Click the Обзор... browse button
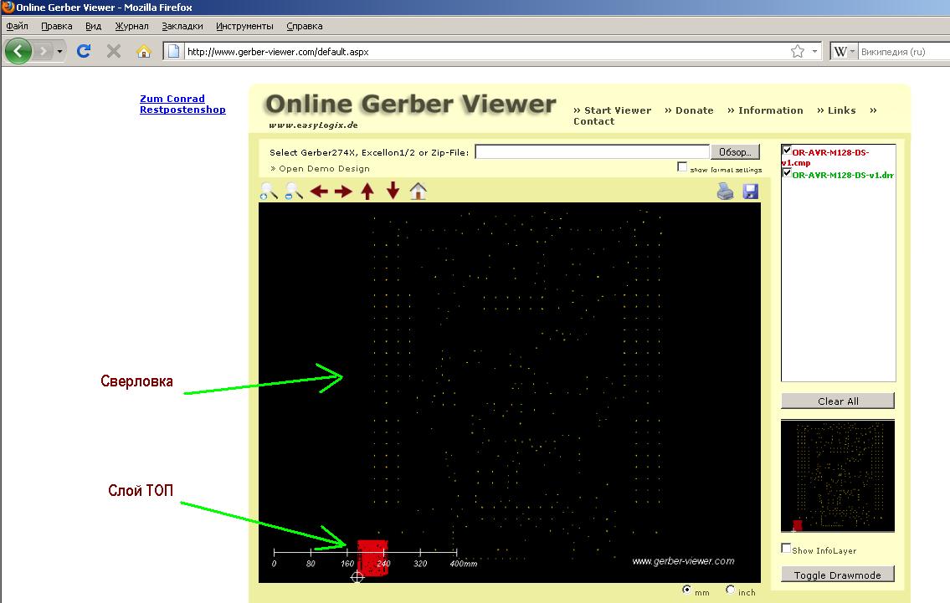The height and width of the screenshot is (603, 950). (735, 152)
